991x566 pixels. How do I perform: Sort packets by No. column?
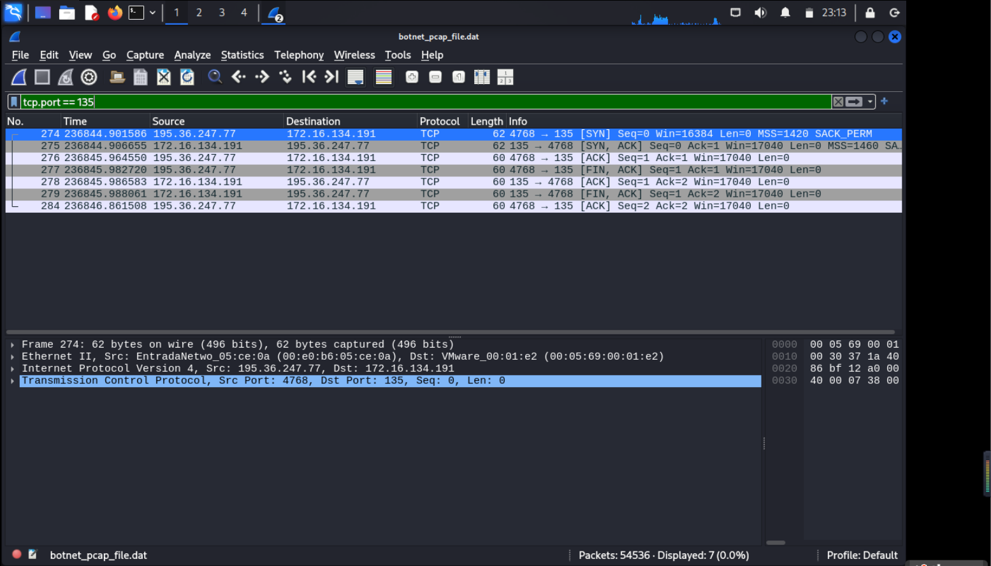click(33, 121)
